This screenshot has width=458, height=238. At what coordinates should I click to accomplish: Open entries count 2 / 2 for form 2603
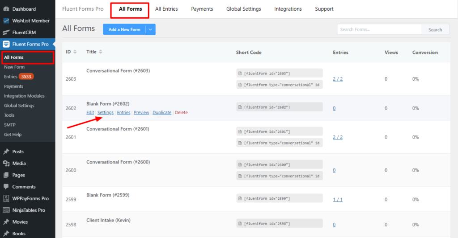(x=338, y=79)
